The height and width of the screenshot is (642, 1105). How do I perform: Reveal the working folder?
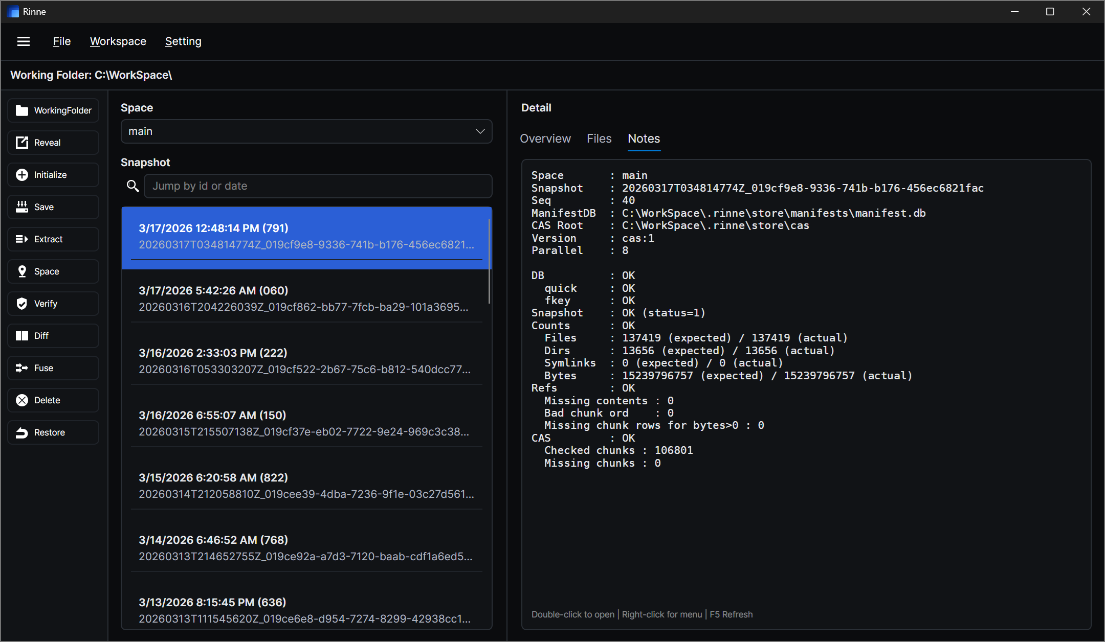(x=53, y=143)
